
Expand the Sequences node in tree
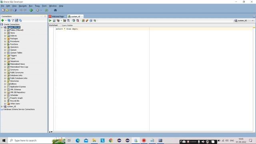pos(5,61)
